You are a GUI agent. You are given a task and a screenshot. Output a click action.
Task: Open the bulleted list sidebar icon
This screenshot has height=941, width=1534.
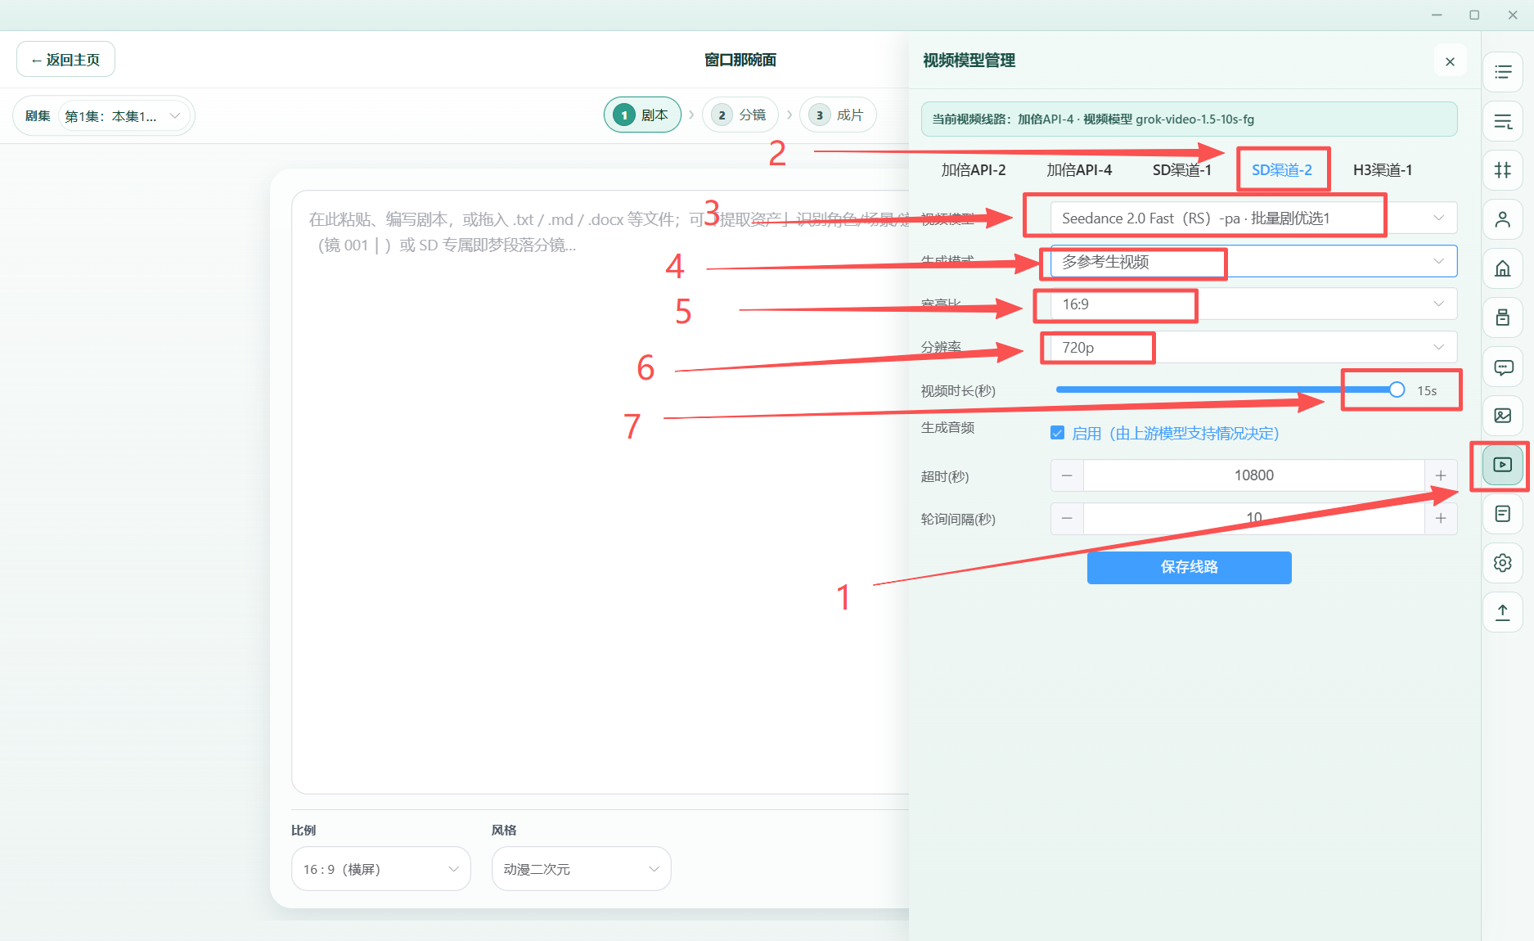[x=1503, y=72]
